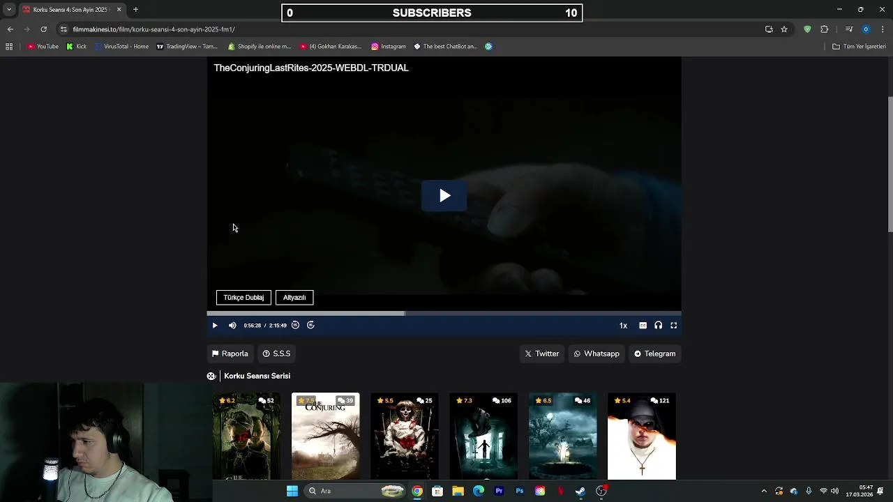893x502 pixels.
Task: Click the address bar URL
Action: click(153, 29)
